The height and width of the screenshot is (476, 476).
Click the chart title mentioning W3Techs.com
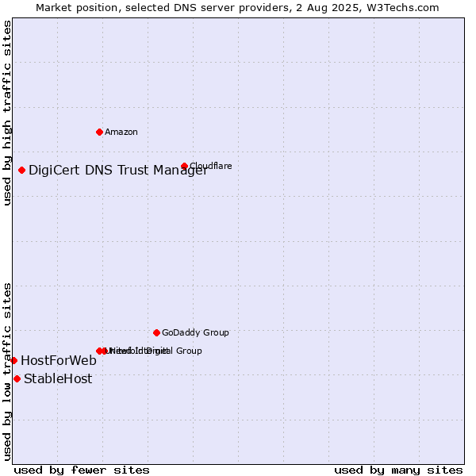pyautogui.click(x=237, y=8)
